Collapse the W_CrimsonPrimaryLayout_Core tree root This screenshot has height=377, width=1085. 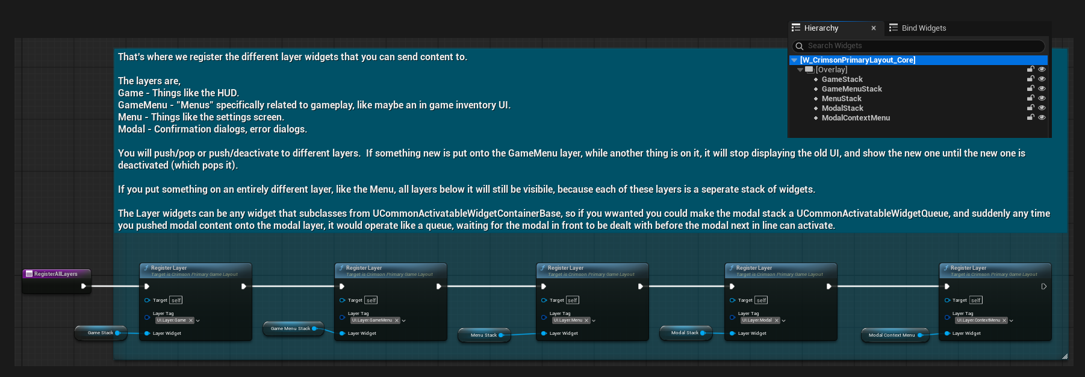coord(794,60)
